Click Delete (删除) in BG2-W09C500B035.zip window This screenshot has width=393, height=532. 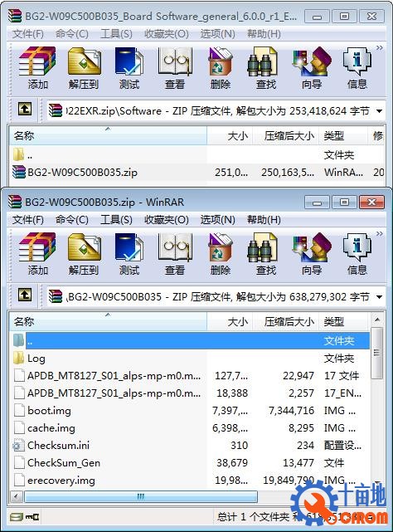point(221,254)
